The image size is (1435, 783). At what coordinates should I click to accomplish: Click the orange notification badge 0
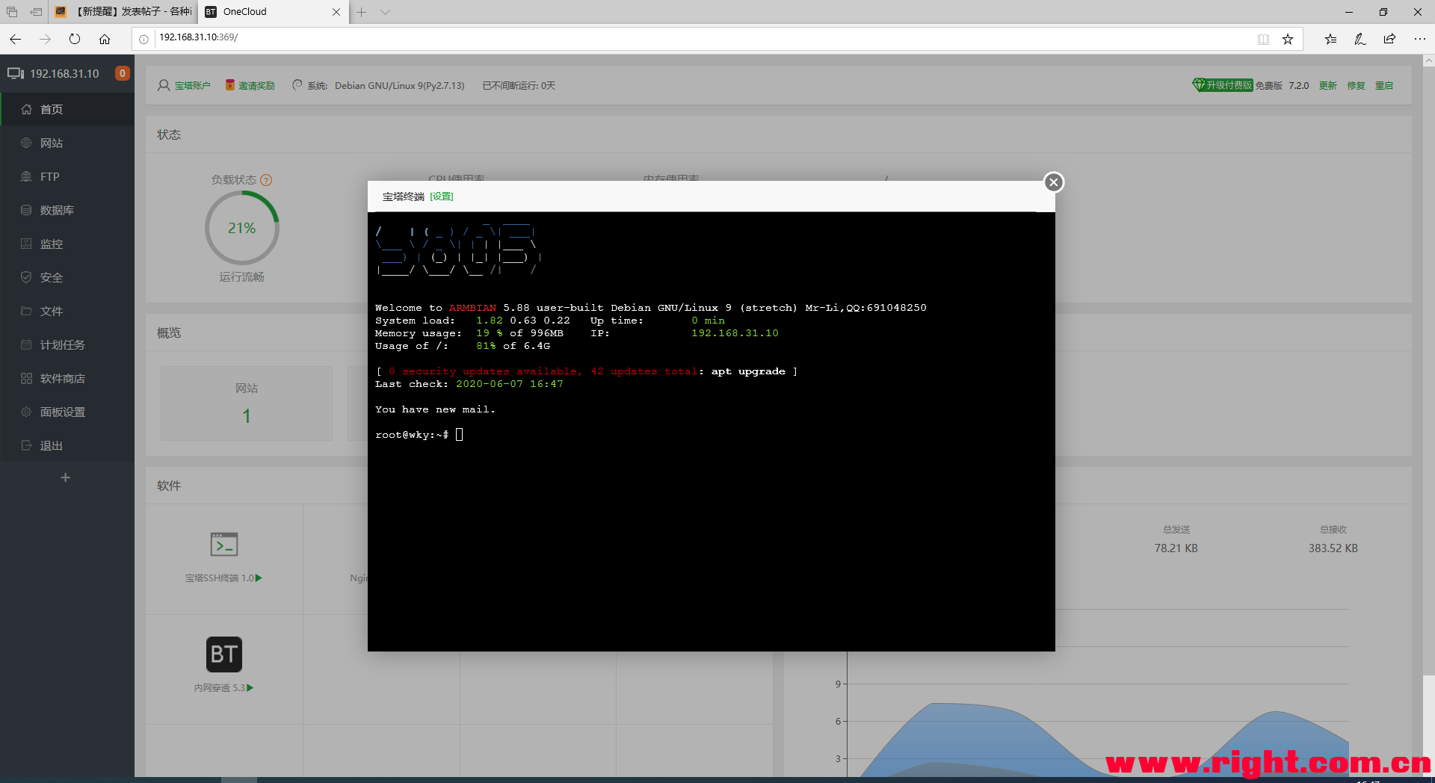pos(122,73)
